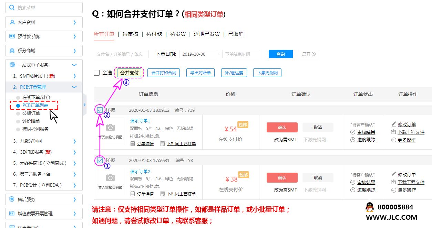Select 在线下单/计价 in the sidebar
This screenshot has width=432, height=228.
[x=36, y=97]
